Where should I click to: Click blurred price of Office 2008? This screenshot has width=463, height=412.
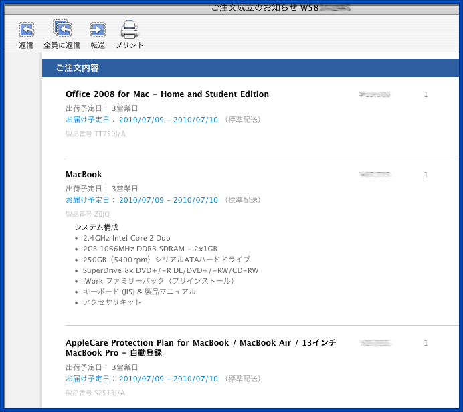click(x=375, y=94)
